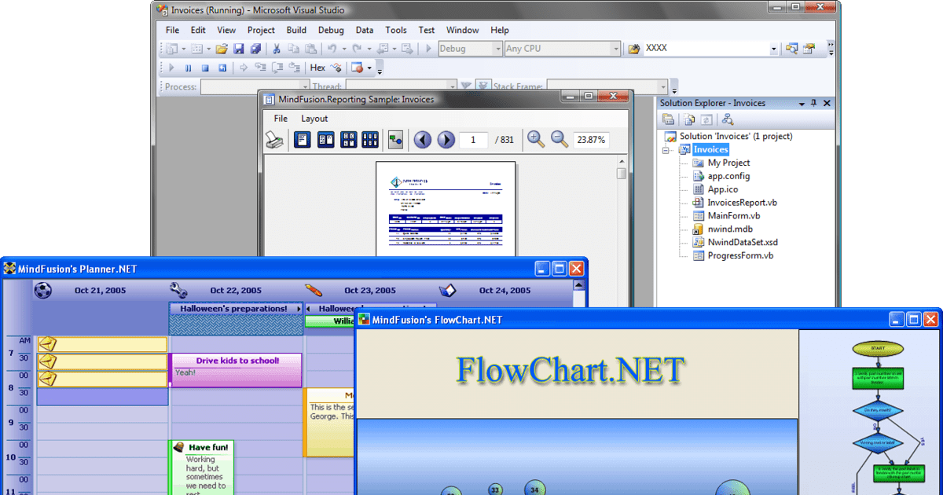943x495 pixels.
Task: Click the Refresh icon in Solution Explorer
Action: click(x=706, y=119)
